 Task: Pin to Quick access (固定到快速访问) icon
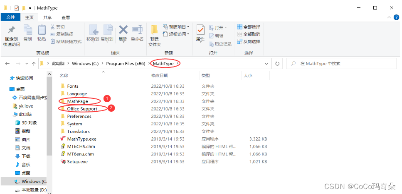point(11,30)
